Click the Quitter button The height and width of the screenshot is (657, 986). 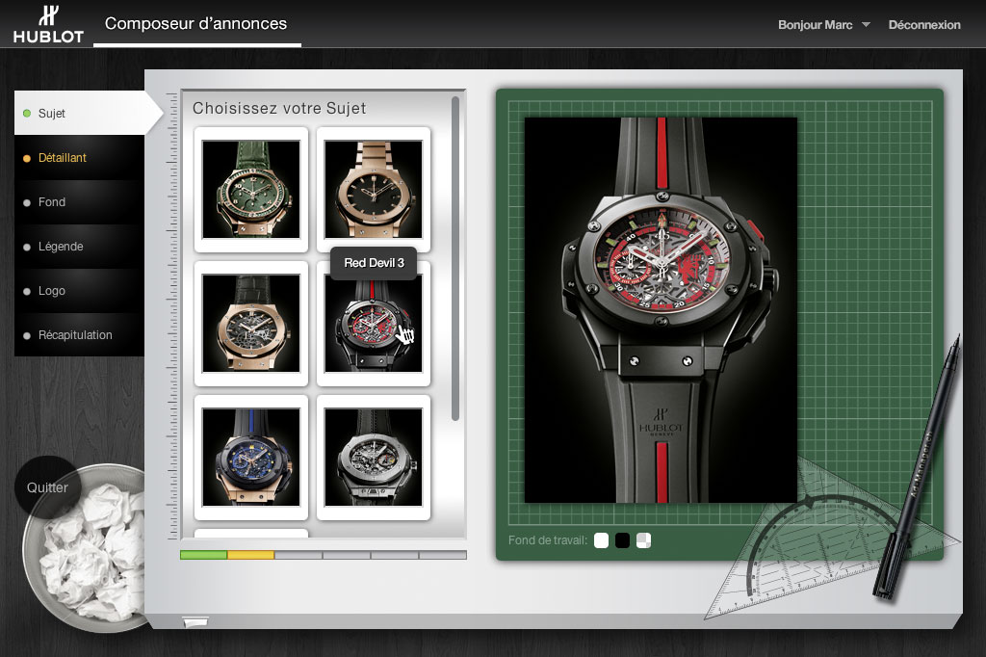[47, 487]
